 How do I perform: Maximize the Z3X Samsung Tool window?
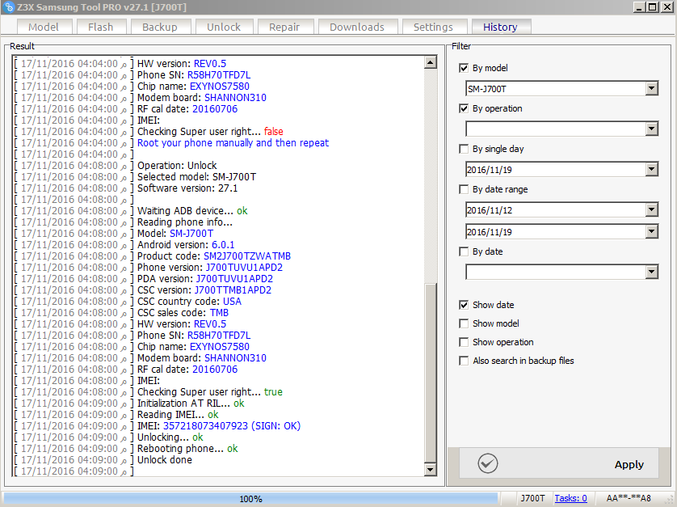click(x=653, y=7)
